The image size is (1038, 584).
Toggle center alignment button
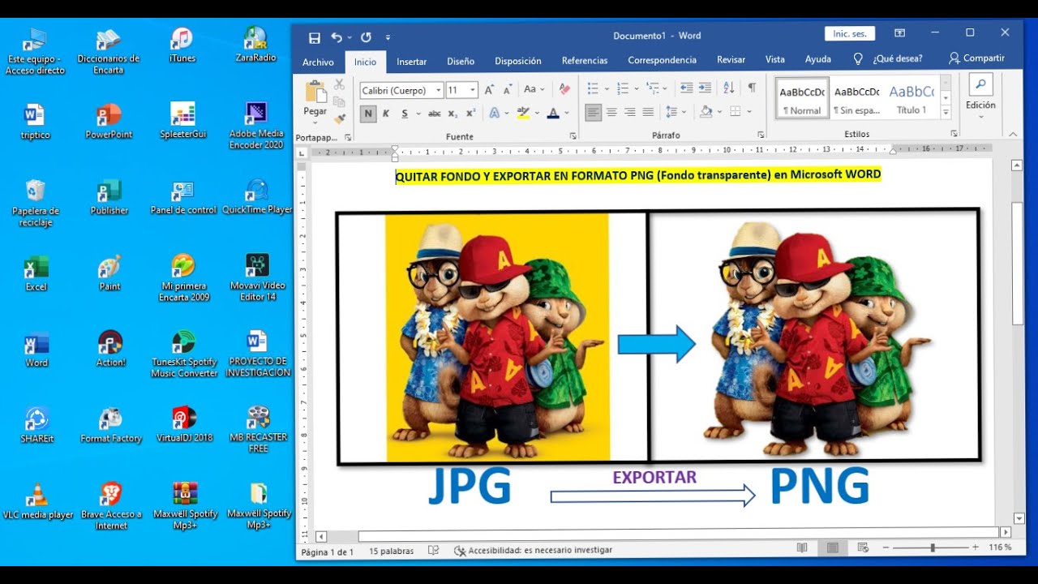pyautogui.click(x=611, y=112)
